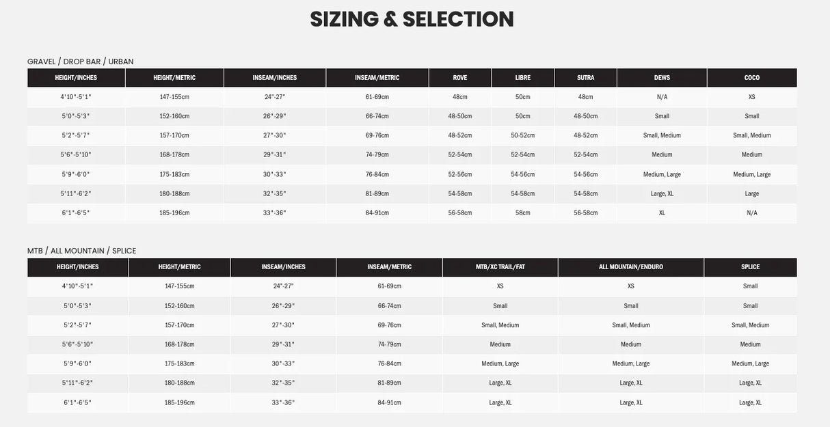Click the DEWS column header
830x427 pixels.
point(662,78)
